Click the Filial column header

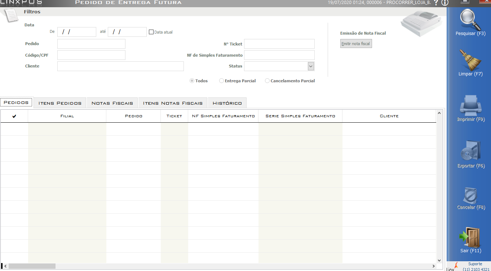pos(67,116)
